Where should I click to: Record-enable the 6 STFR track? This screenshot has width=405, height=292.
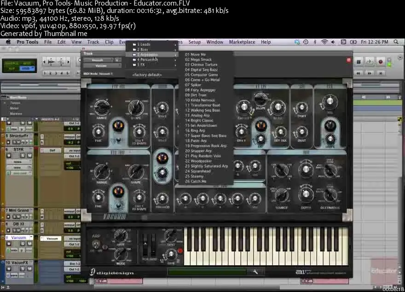pyautogui.click(x=9, y=155)
